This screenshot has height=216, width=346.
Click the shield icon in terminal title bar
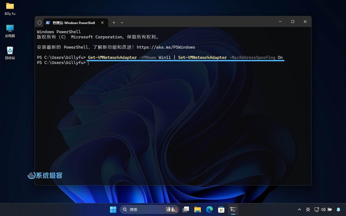[x=39, y=23]
